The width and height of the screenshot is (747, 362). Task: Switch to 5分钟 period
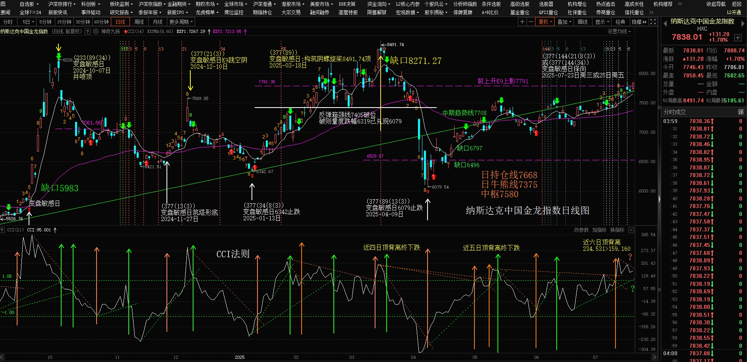pos(45,22)
